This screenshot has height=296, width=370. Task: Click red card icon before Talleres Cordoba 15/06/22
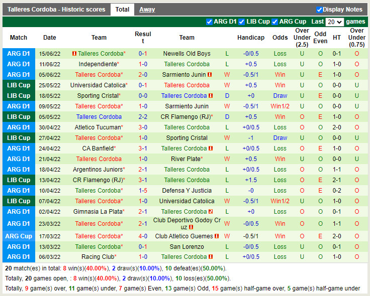(x=74, y=54)
